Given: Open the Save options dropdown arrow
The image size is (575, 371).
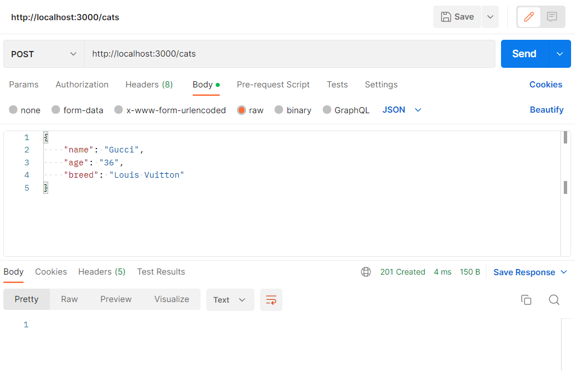Looking at the screenshot, I should 490,17.
